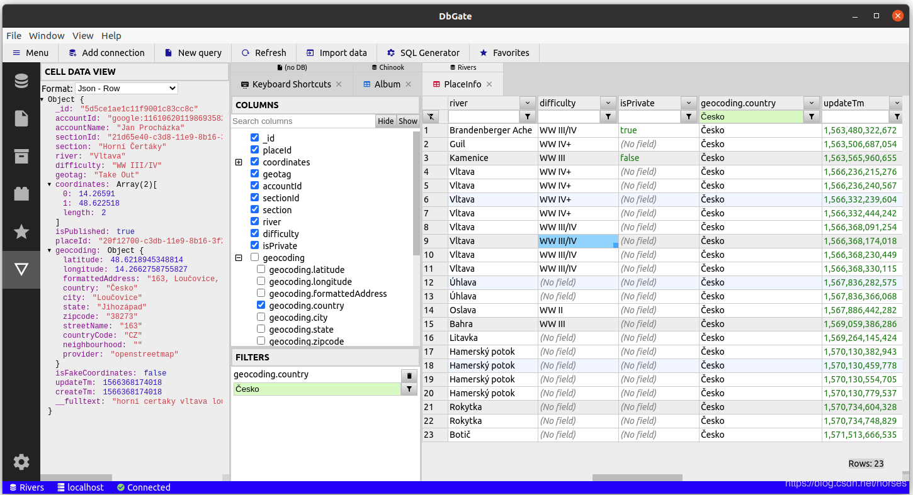913x495 pixels.
Task: Open the Databases sidebar icon
Action: point(21,81)
